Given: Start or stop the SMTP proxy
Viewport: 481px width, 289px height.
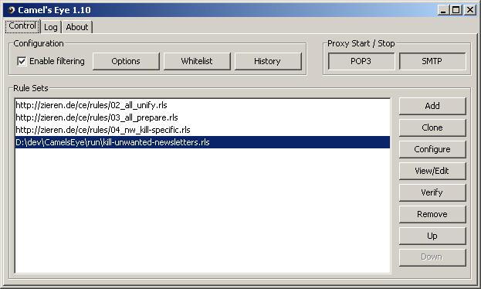Looking at the screenshot, I should [x=432, y=61].
